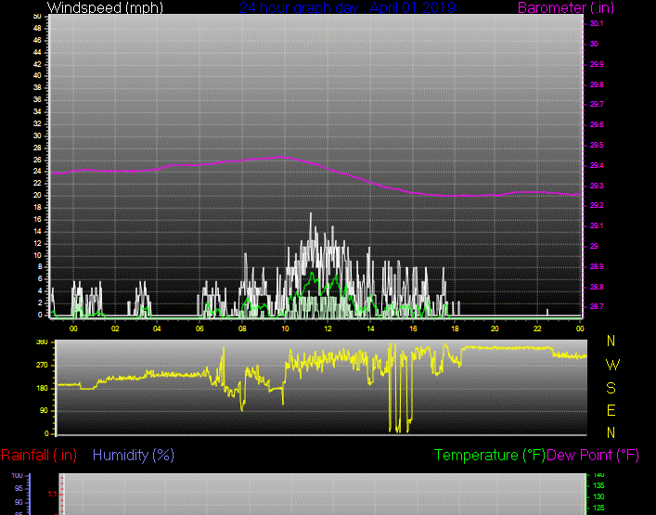Select the "Dew Point (°F)" legend label

(x=593, y=456)
